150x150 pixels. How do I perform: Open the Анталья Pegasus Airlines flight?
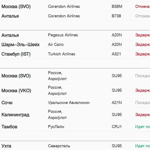click(75, 35)
